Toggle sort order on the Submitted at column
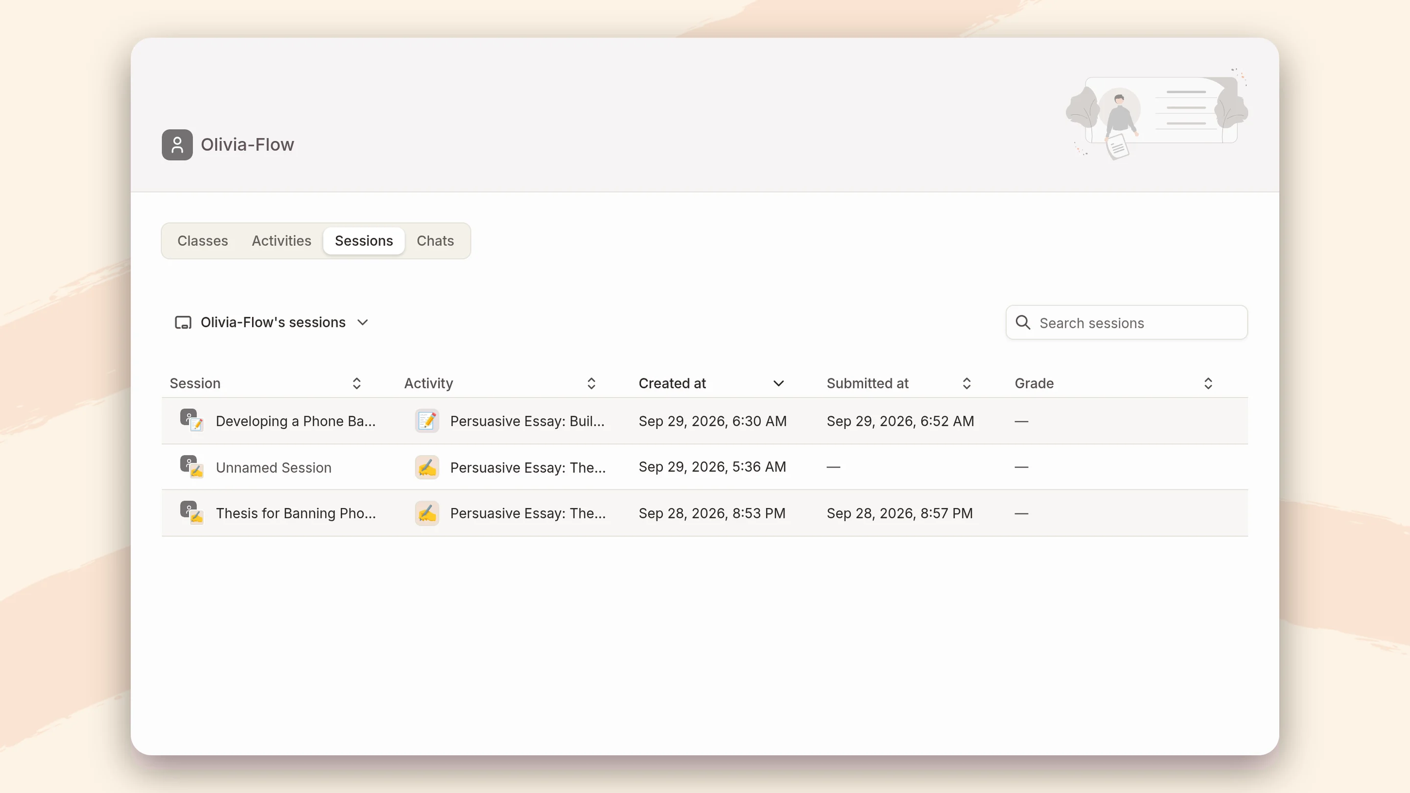Image resolution: width=1410 pixels, height=793 pixels. [966, 383]
